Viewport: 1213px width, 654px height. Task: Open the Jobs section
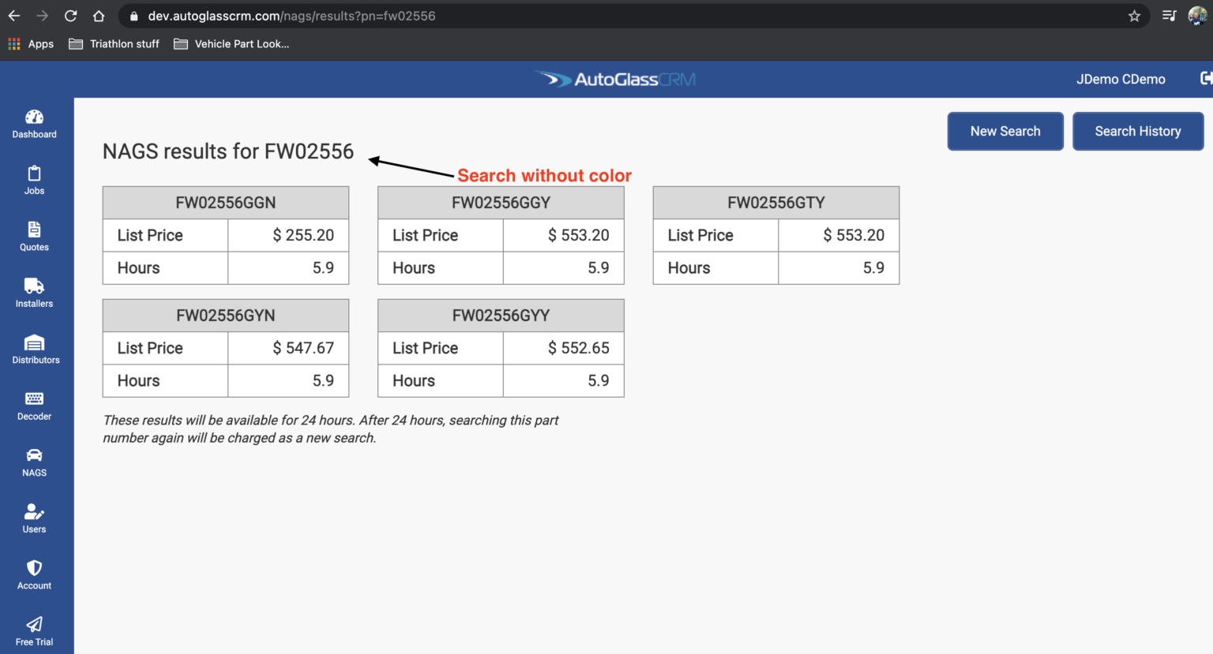[x=34, y=180]
